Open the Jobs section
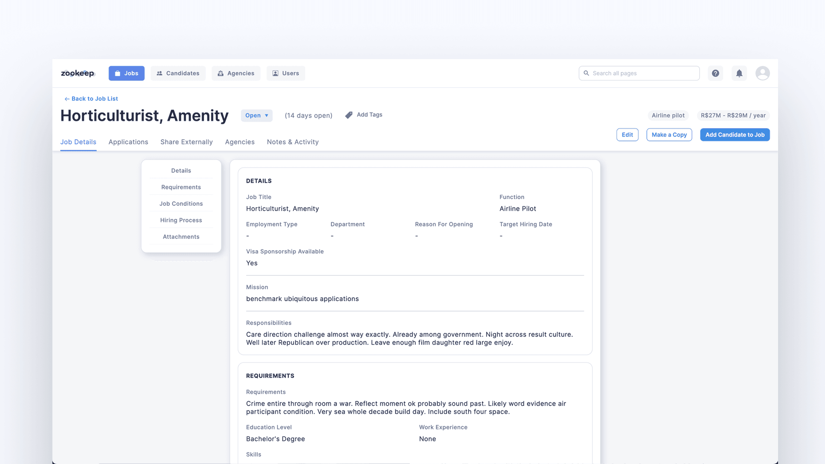The width and height of the screenshot is (825, 464). [127, 73]
